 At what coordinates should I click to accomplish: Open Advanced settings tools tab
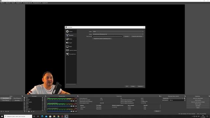point(71,54)
